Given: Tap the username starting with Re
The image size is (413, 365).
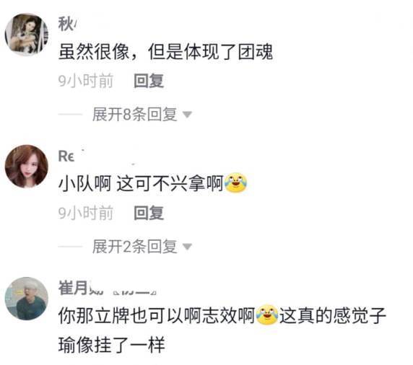Looking at the screenshot, I should [66, 157].
